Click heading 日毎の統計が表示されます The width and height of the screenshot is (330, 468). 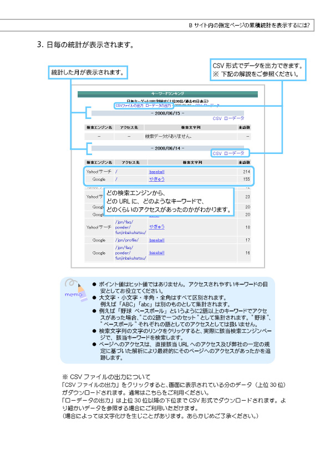pos(90,45)
